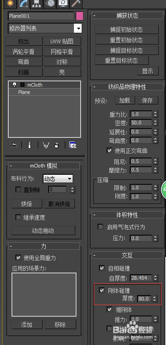Click the 挤出 modifier button
166x345 pixels.
tap(24, 41)
